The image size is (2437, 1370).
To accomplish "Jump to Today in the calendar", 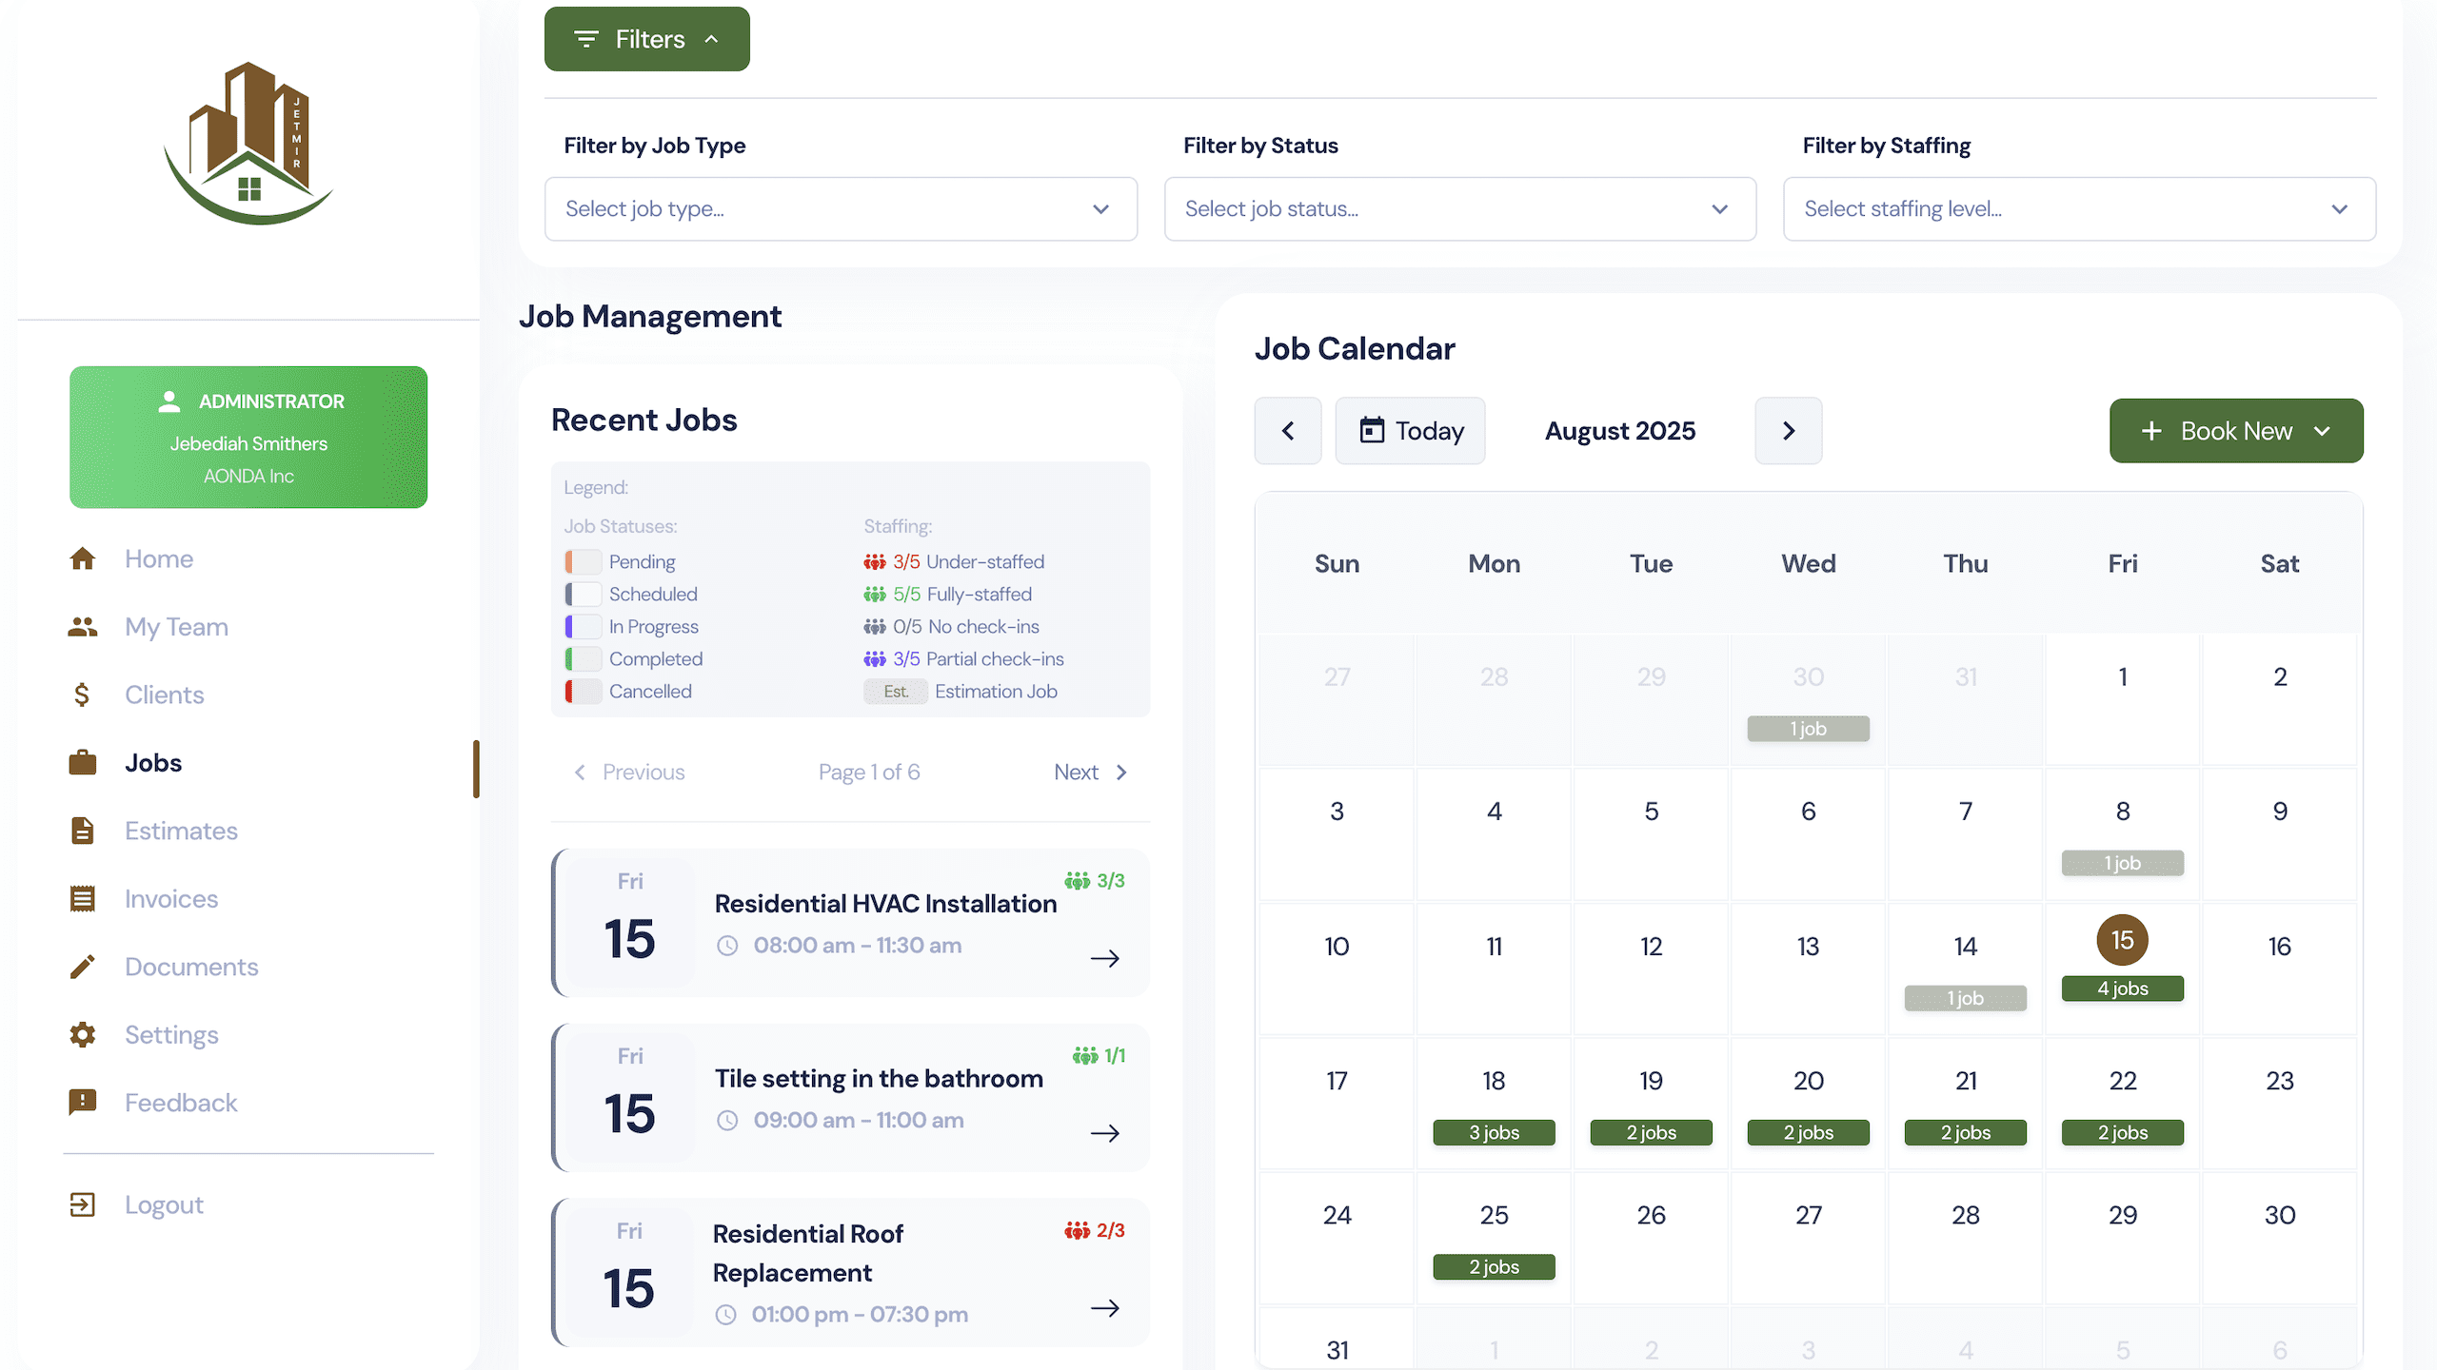I will [x=1410, y=431].
